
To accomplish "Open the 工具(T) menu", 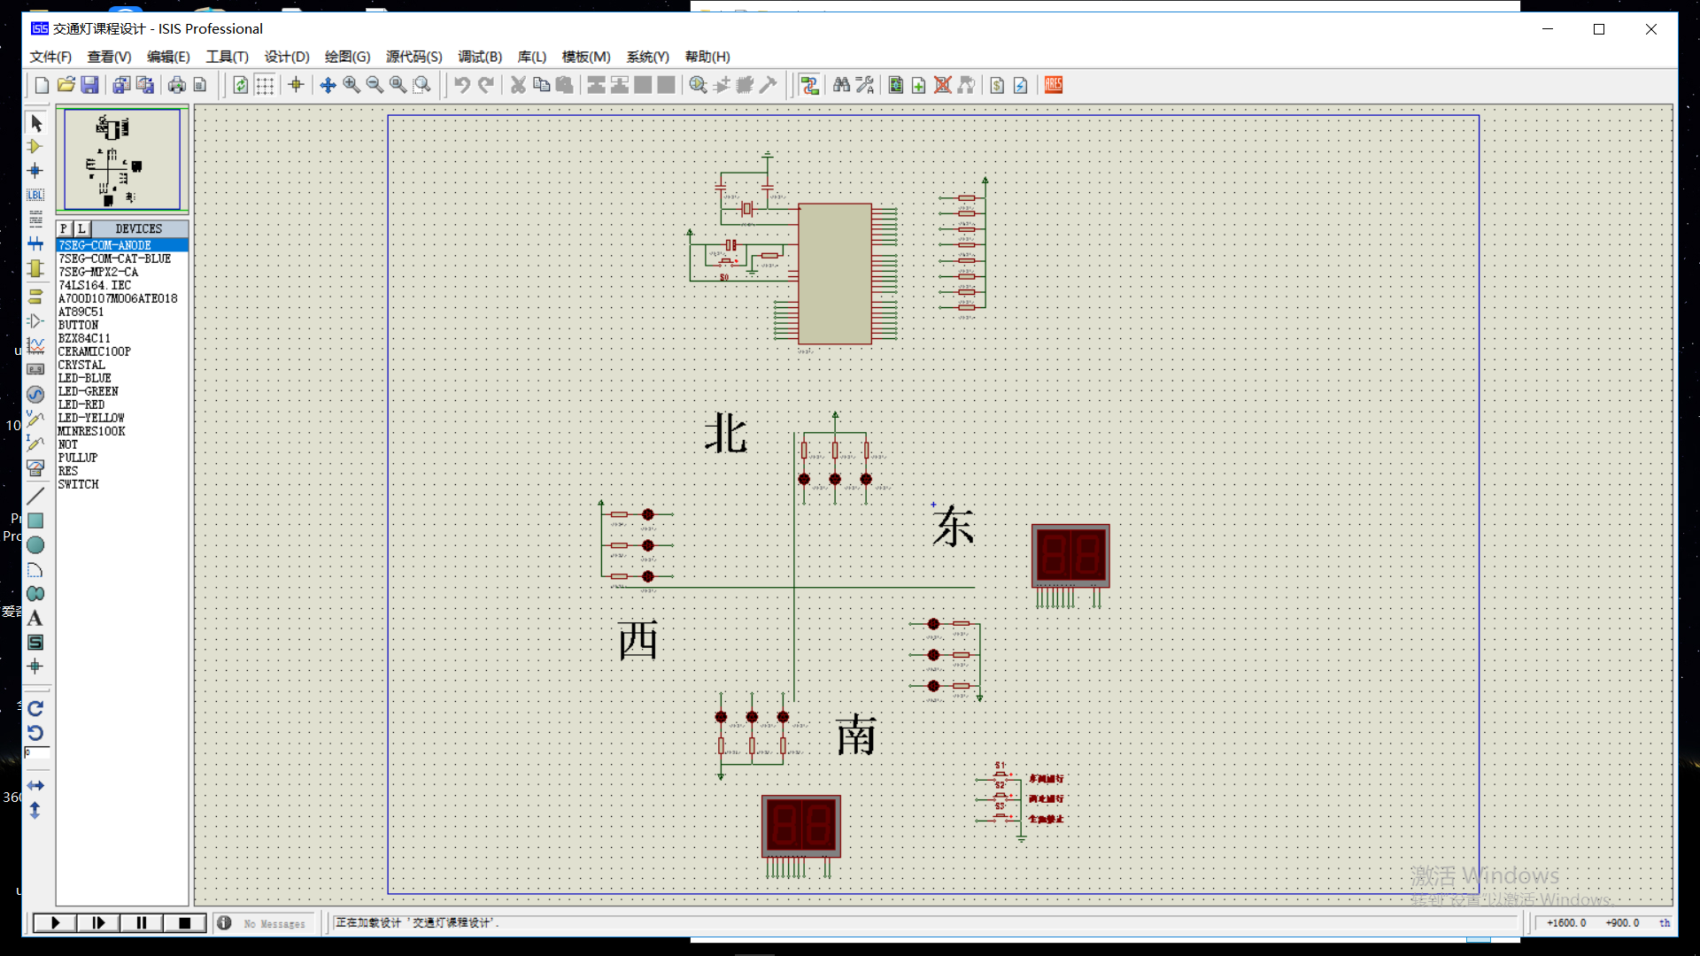I will 227,57.
